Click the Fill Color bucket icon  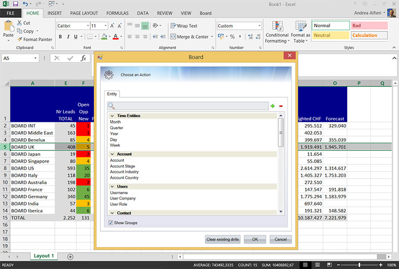tap(104, 37)
